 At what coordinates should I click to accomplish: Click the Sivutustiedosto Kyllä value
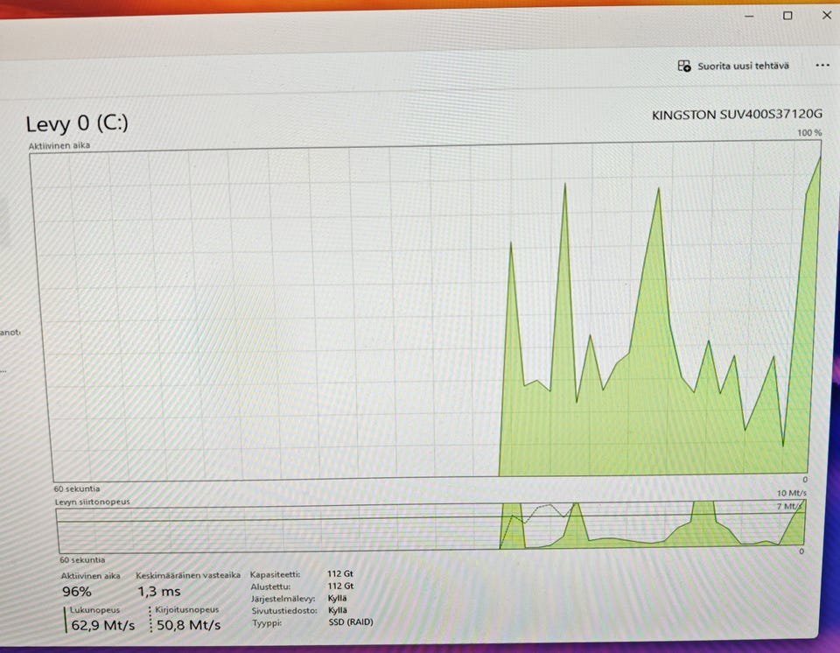coord(337,610)
